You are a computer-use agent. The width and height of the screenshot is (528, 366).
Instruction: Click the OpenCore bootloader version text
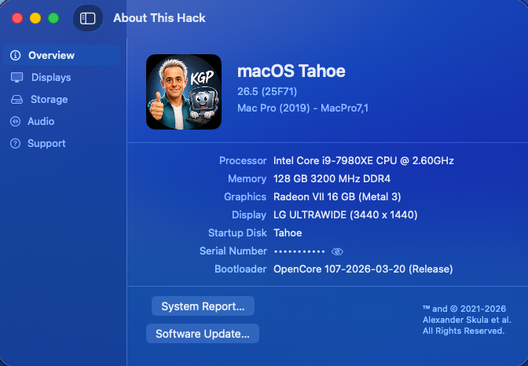[x=363, y=269]
